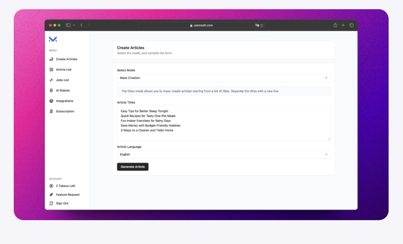Click 'Quick Recipes for Tasty One-Pot Meals' line
This screenshot has width=403, height=244.
(x=148, y=116)
